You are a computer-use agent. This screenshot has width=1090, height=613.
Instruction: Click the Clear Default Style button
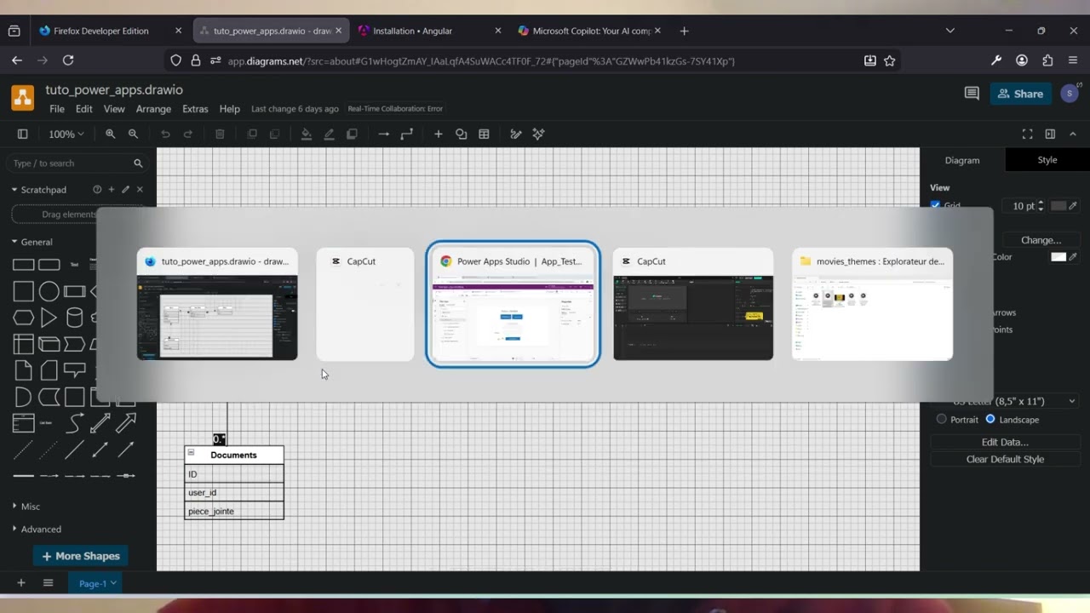pos(1005,459)
